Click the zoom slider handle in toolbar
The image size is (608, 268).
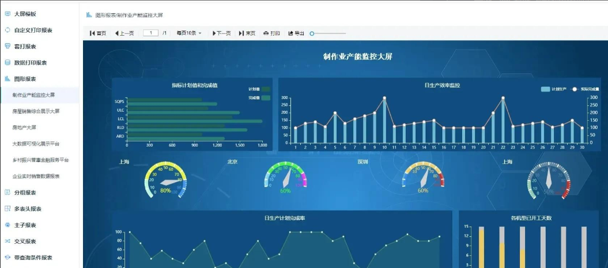point(312,34)
